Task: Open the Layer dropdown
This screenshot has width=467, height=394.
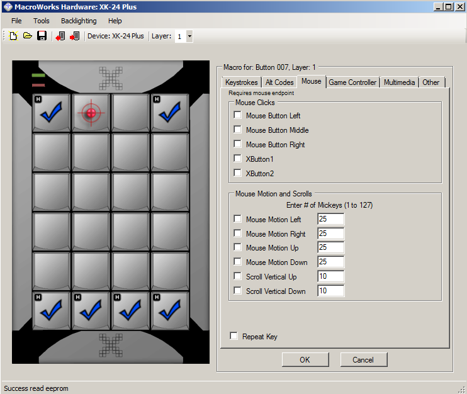Action: coord(189,37)
